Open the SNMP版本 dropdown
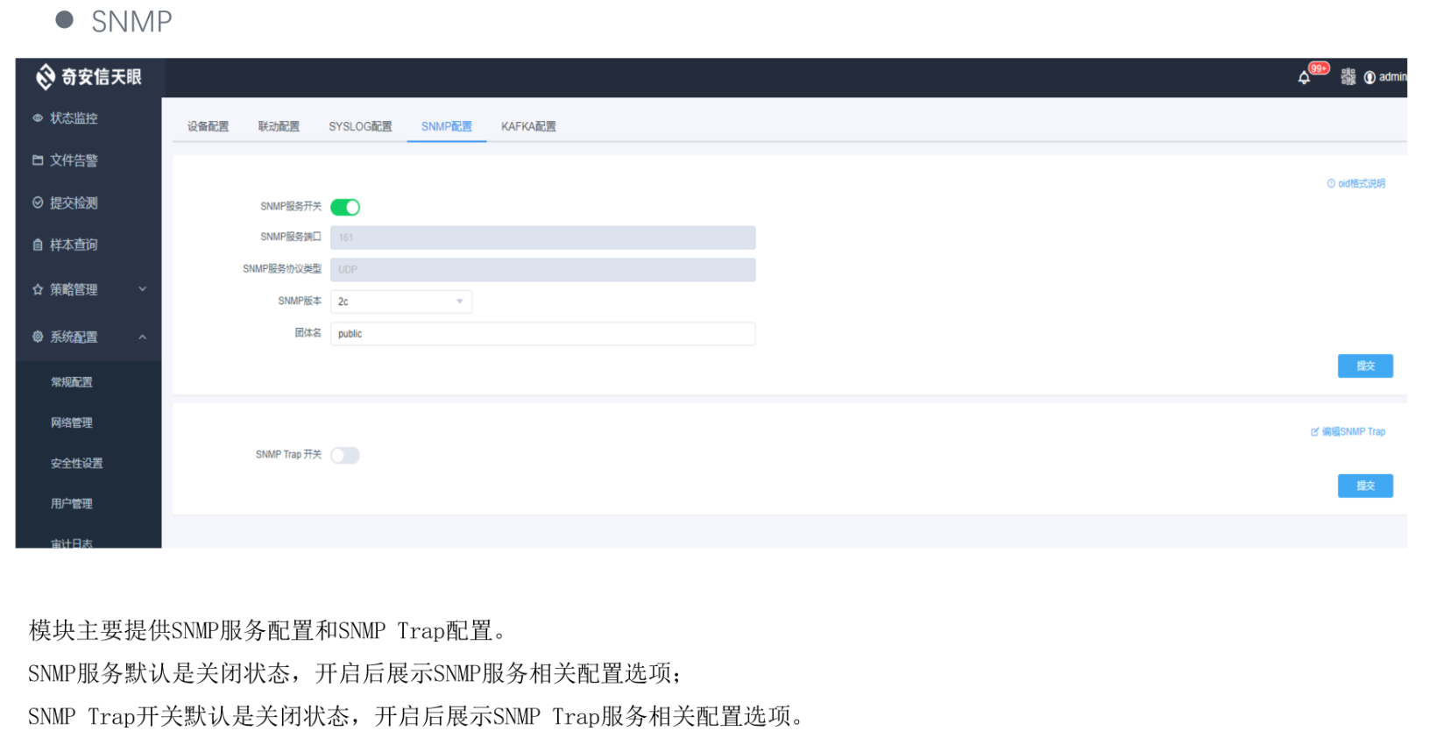 tap(401, 302)
